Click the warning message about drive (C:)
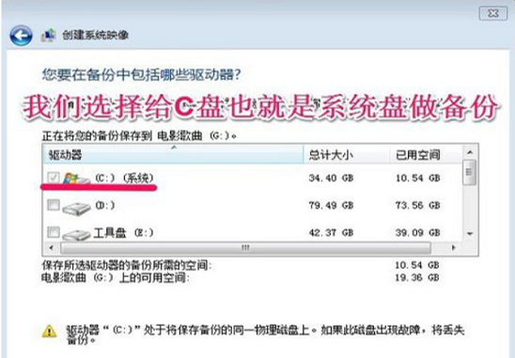Viewport: 515px width, 358px height. click(x=265, y=335)
